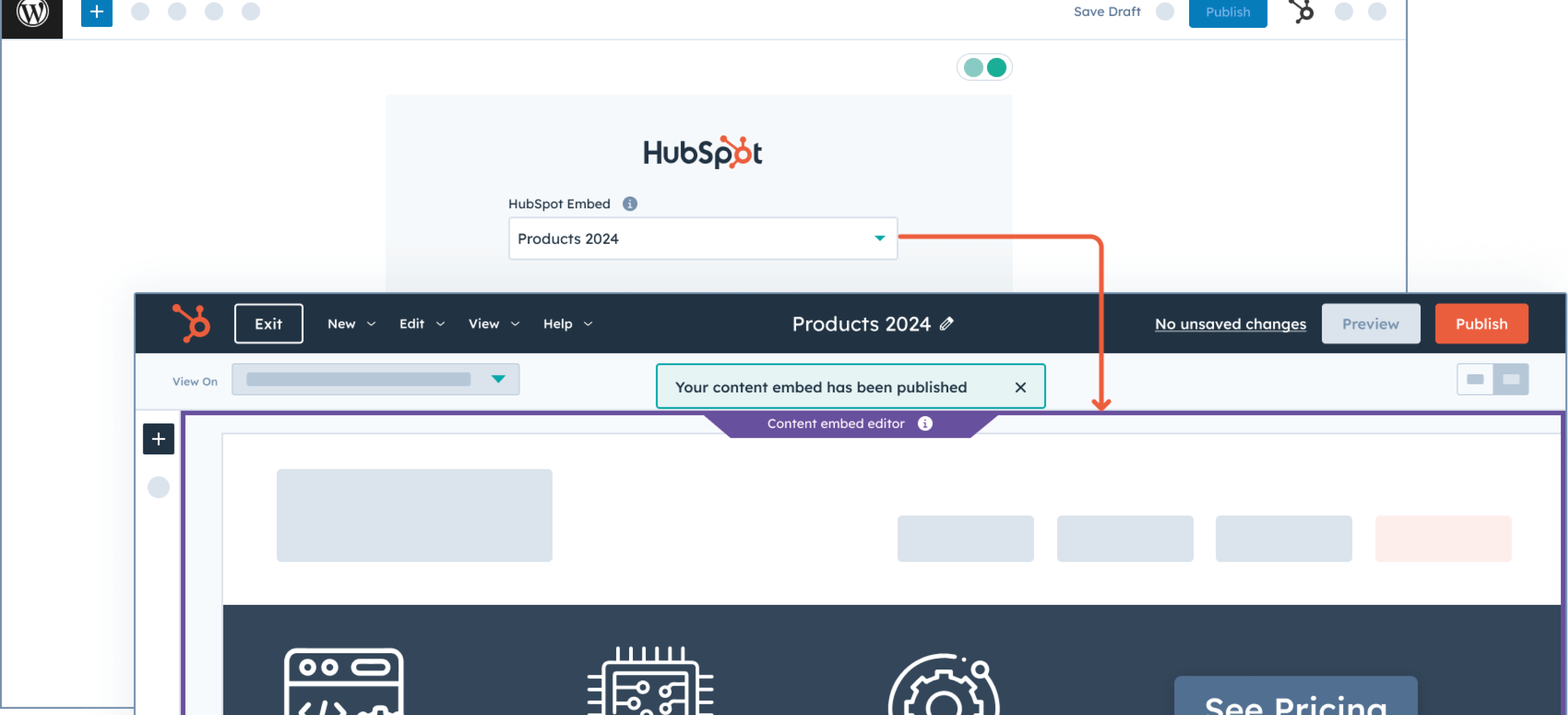This screenshot has width=1568, height=715.
Task: Open the Edit menu in HubSpot toolbar
Action: pyautogui.click(x=418, y=323)
